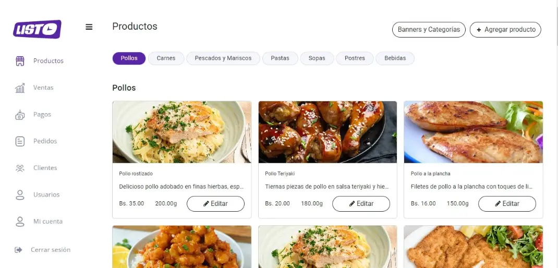Open the Bebidas category tab

click(395, 58)
